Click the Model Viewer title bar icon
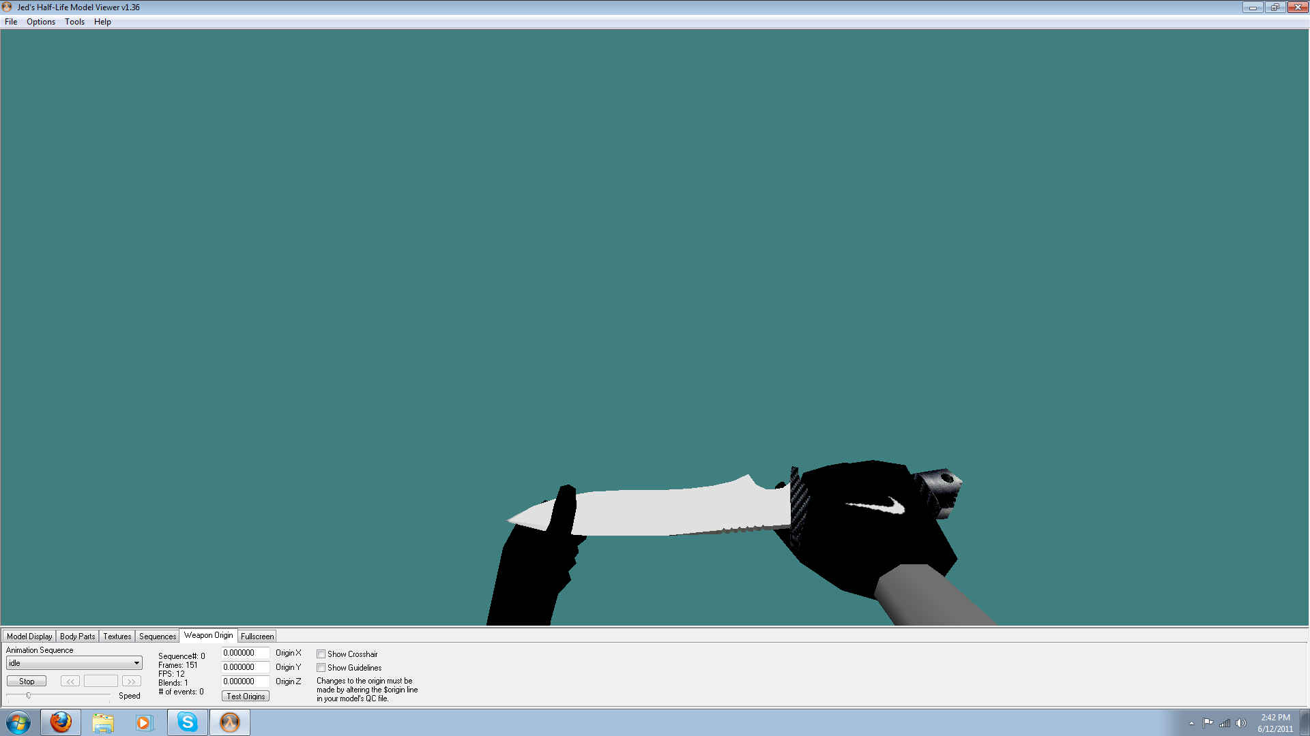Image resolution: width=1310 pixels, height=736 pixels. coord(7,7)
